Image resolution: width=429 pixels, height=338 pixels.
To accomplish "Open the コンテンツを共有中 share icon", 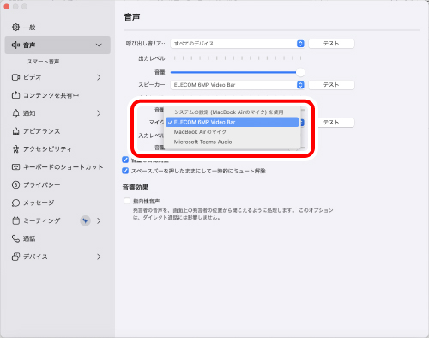I will tap(15, 95).
